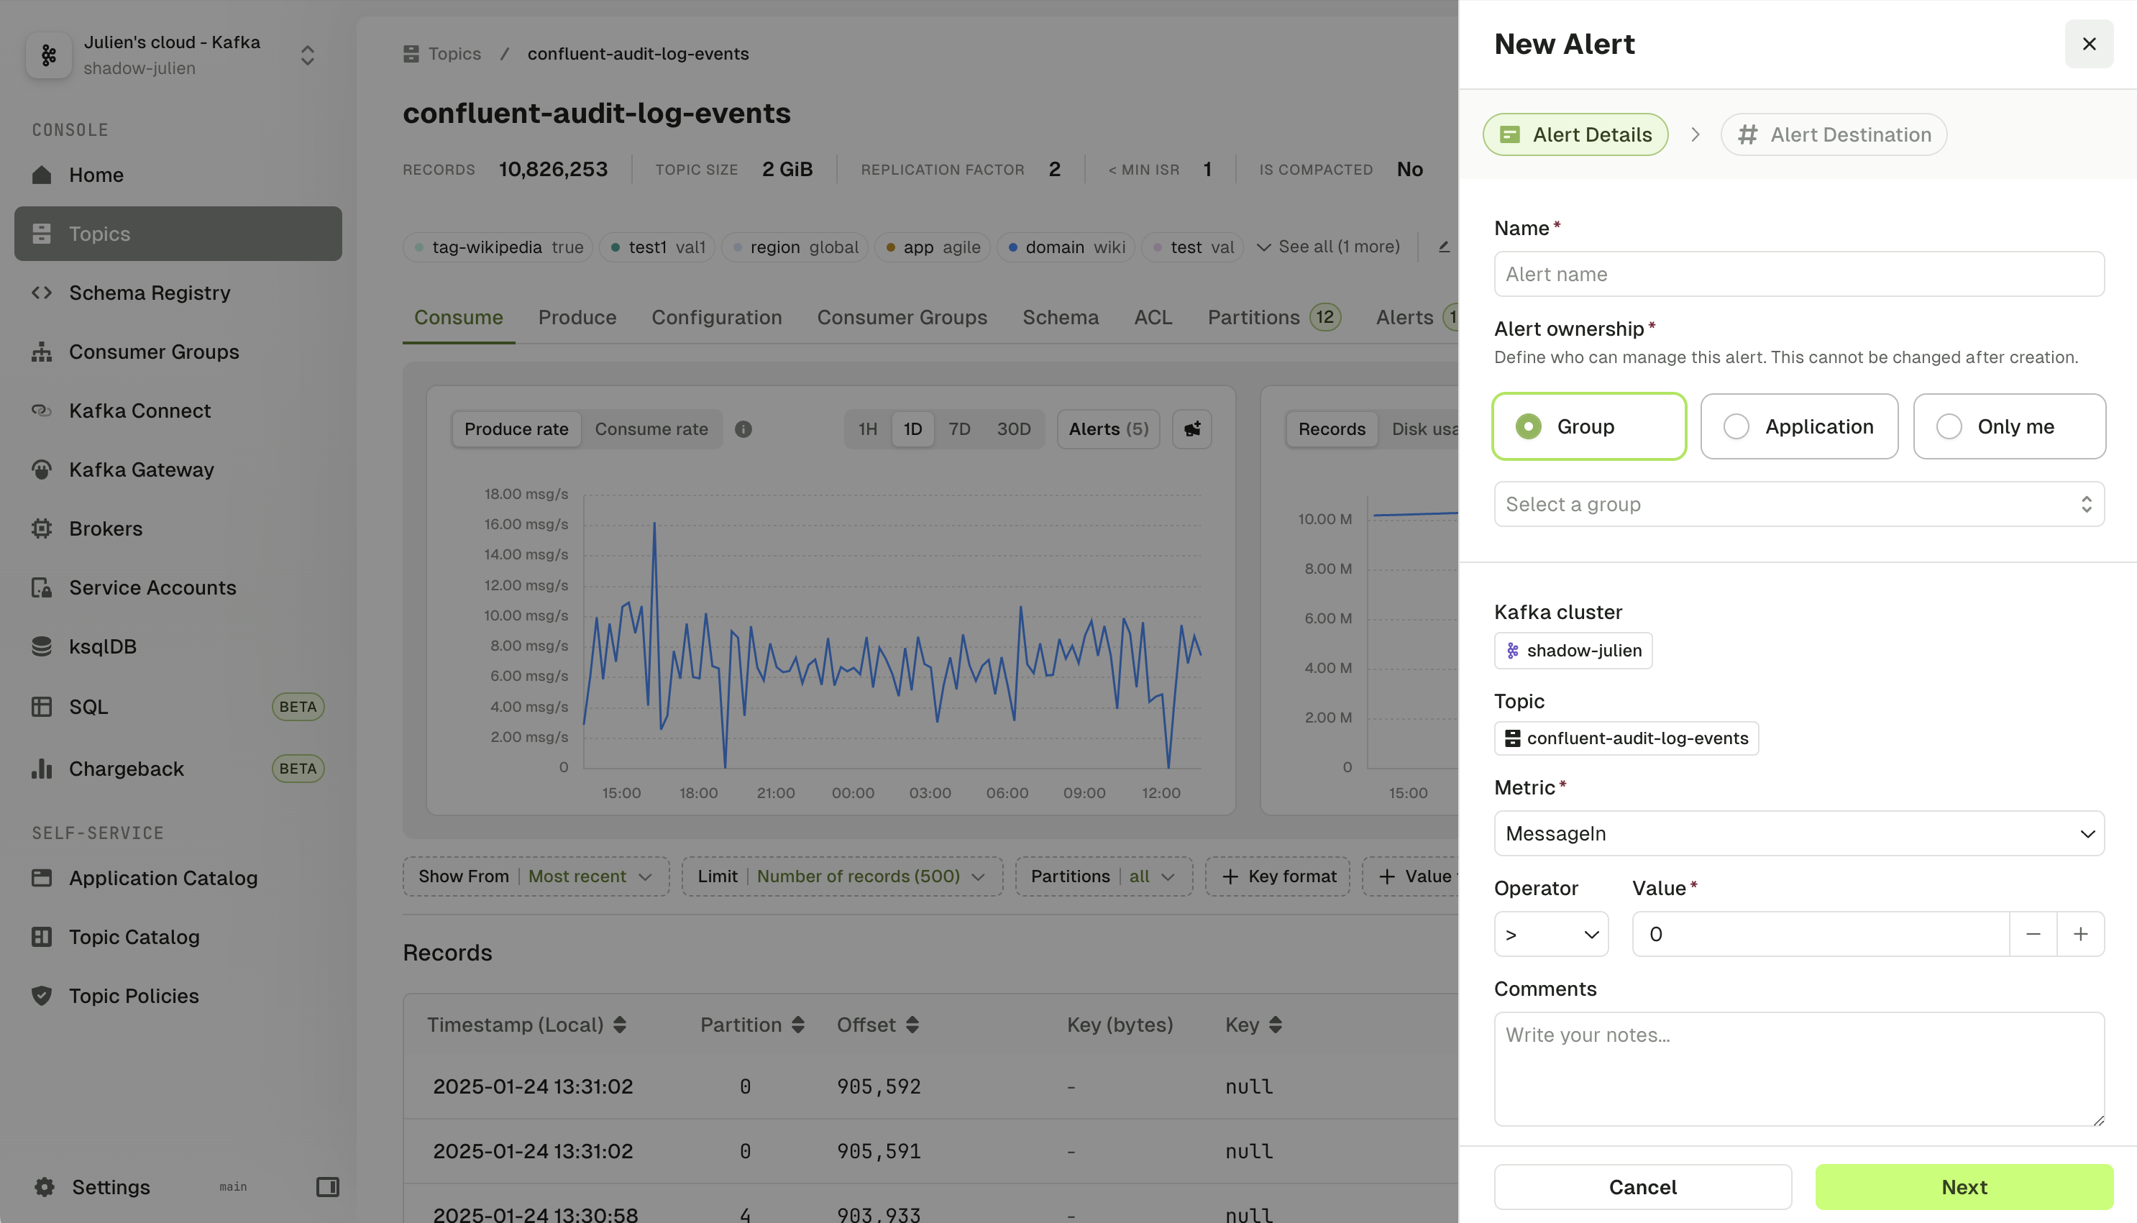
Task: Add a Key format filter
Action: 1278,876
